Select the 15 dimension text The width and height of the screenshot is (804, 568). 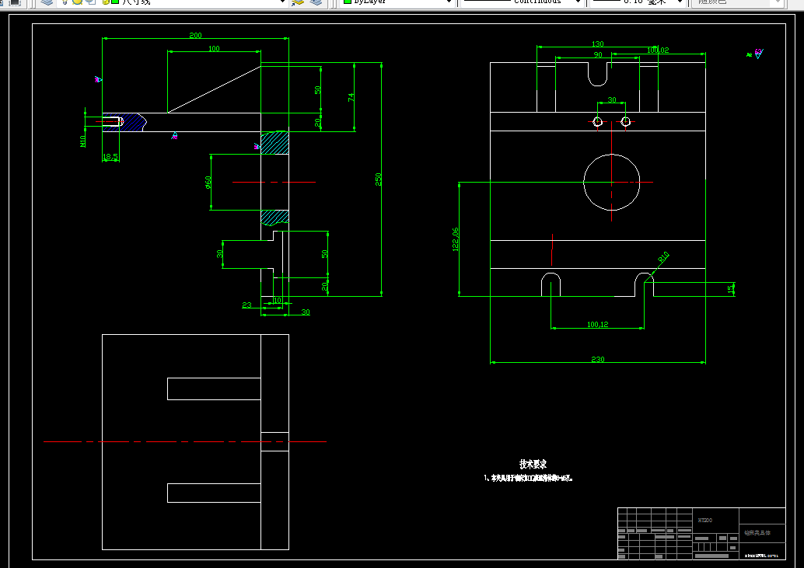point(731,289)
